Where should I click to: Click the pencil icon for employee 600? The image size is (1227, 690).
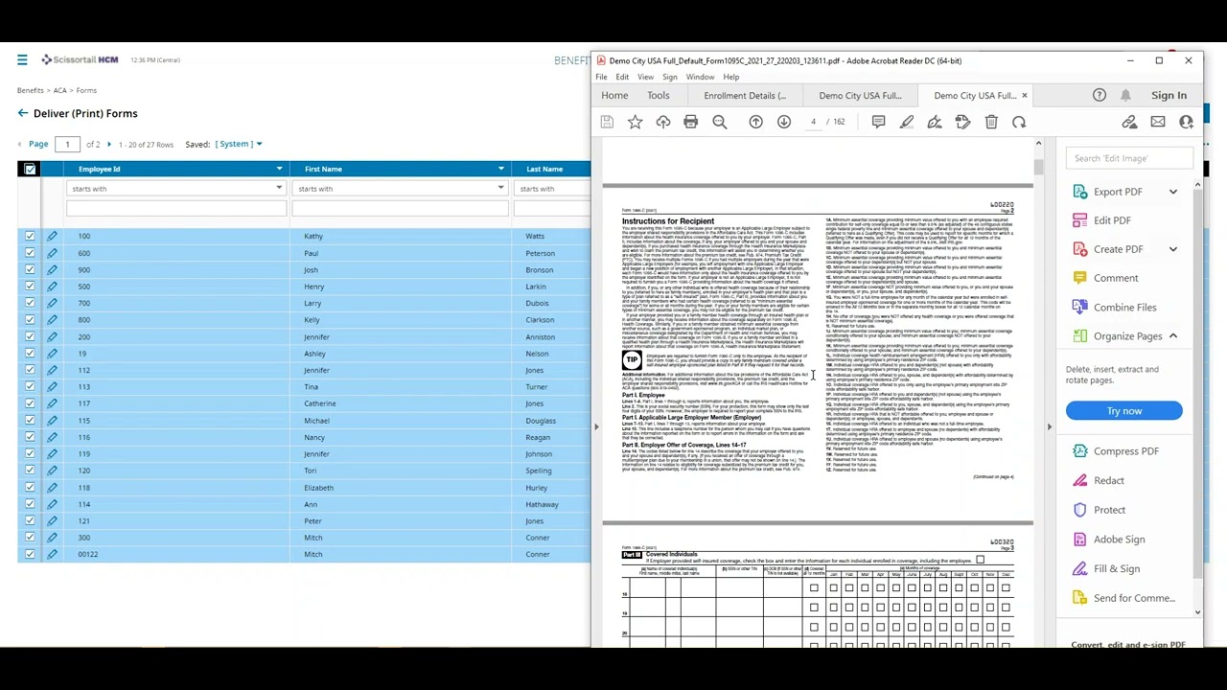[52, 253]
